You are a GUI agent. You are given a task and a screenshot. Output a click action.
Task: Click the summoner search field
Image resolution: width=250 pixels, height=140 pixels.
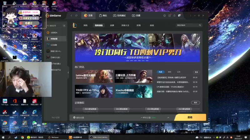click(x=187, y=25)
